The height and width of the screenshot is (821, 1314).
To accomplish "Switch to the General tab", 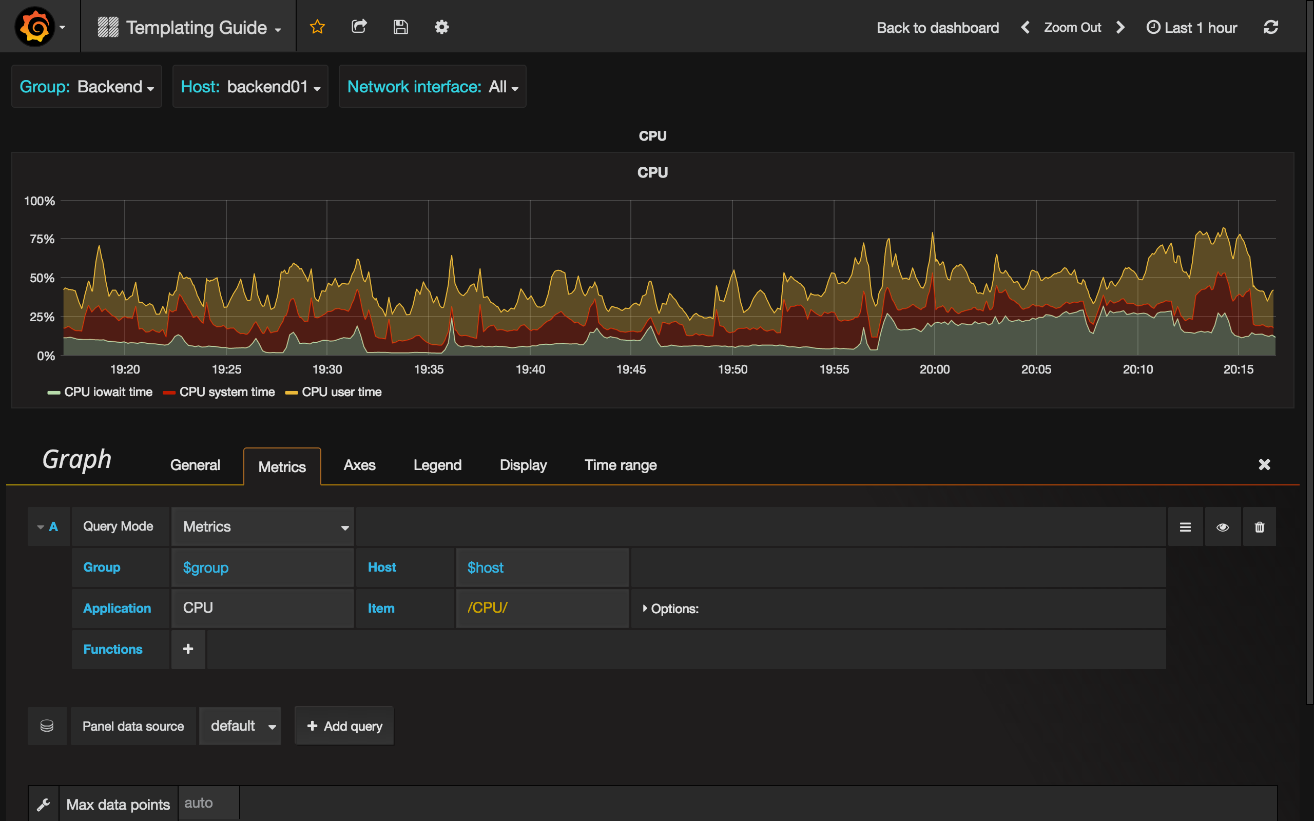I will (195, 464).
